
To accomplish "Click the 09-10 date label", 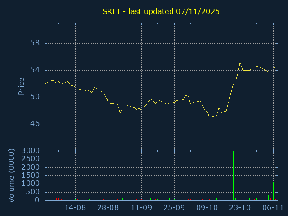I will click(207, 208).
